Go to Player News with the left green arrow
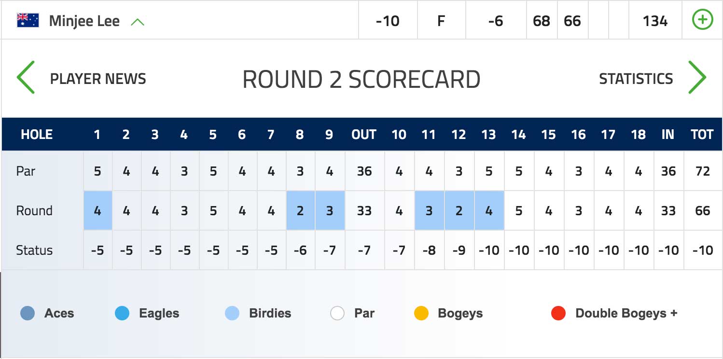This screenshot has width=723, height=359. (26, 77)
